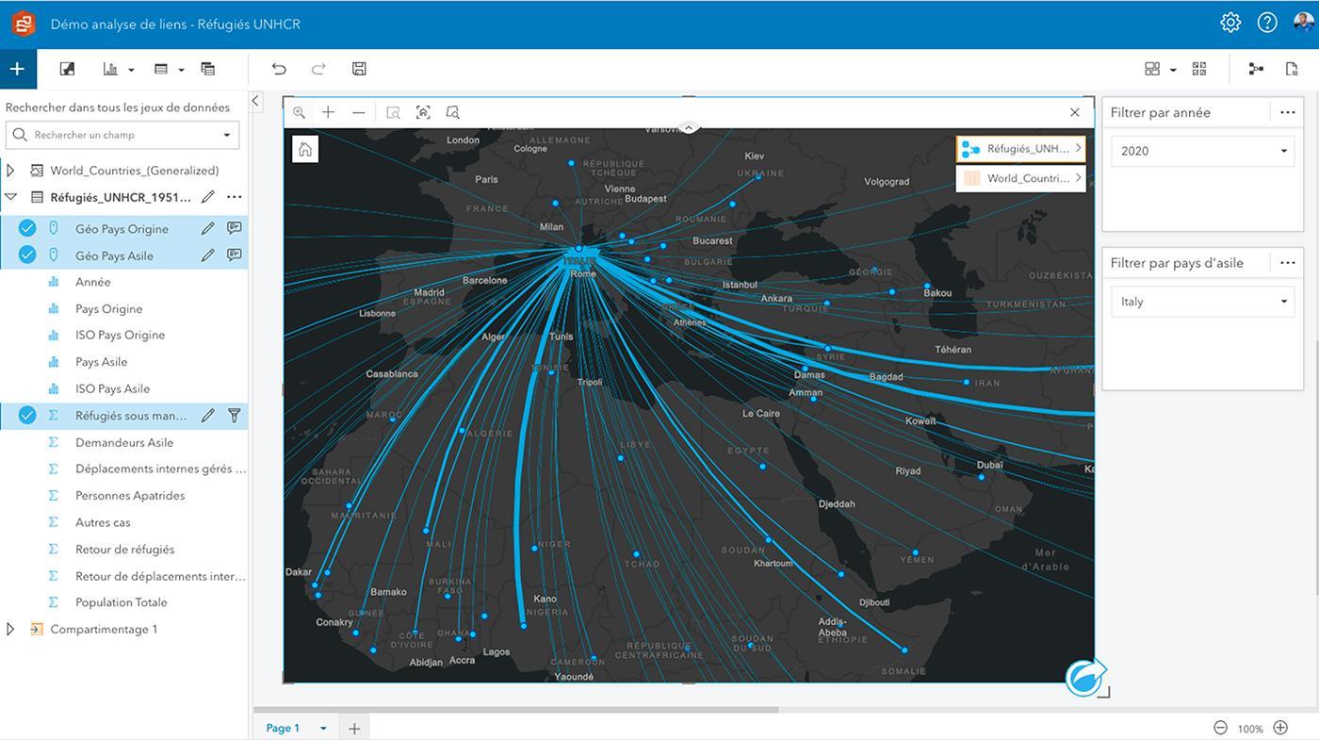Show field info for Géo Pays Asile
The image size is (1319, 740).
[235, 255]
